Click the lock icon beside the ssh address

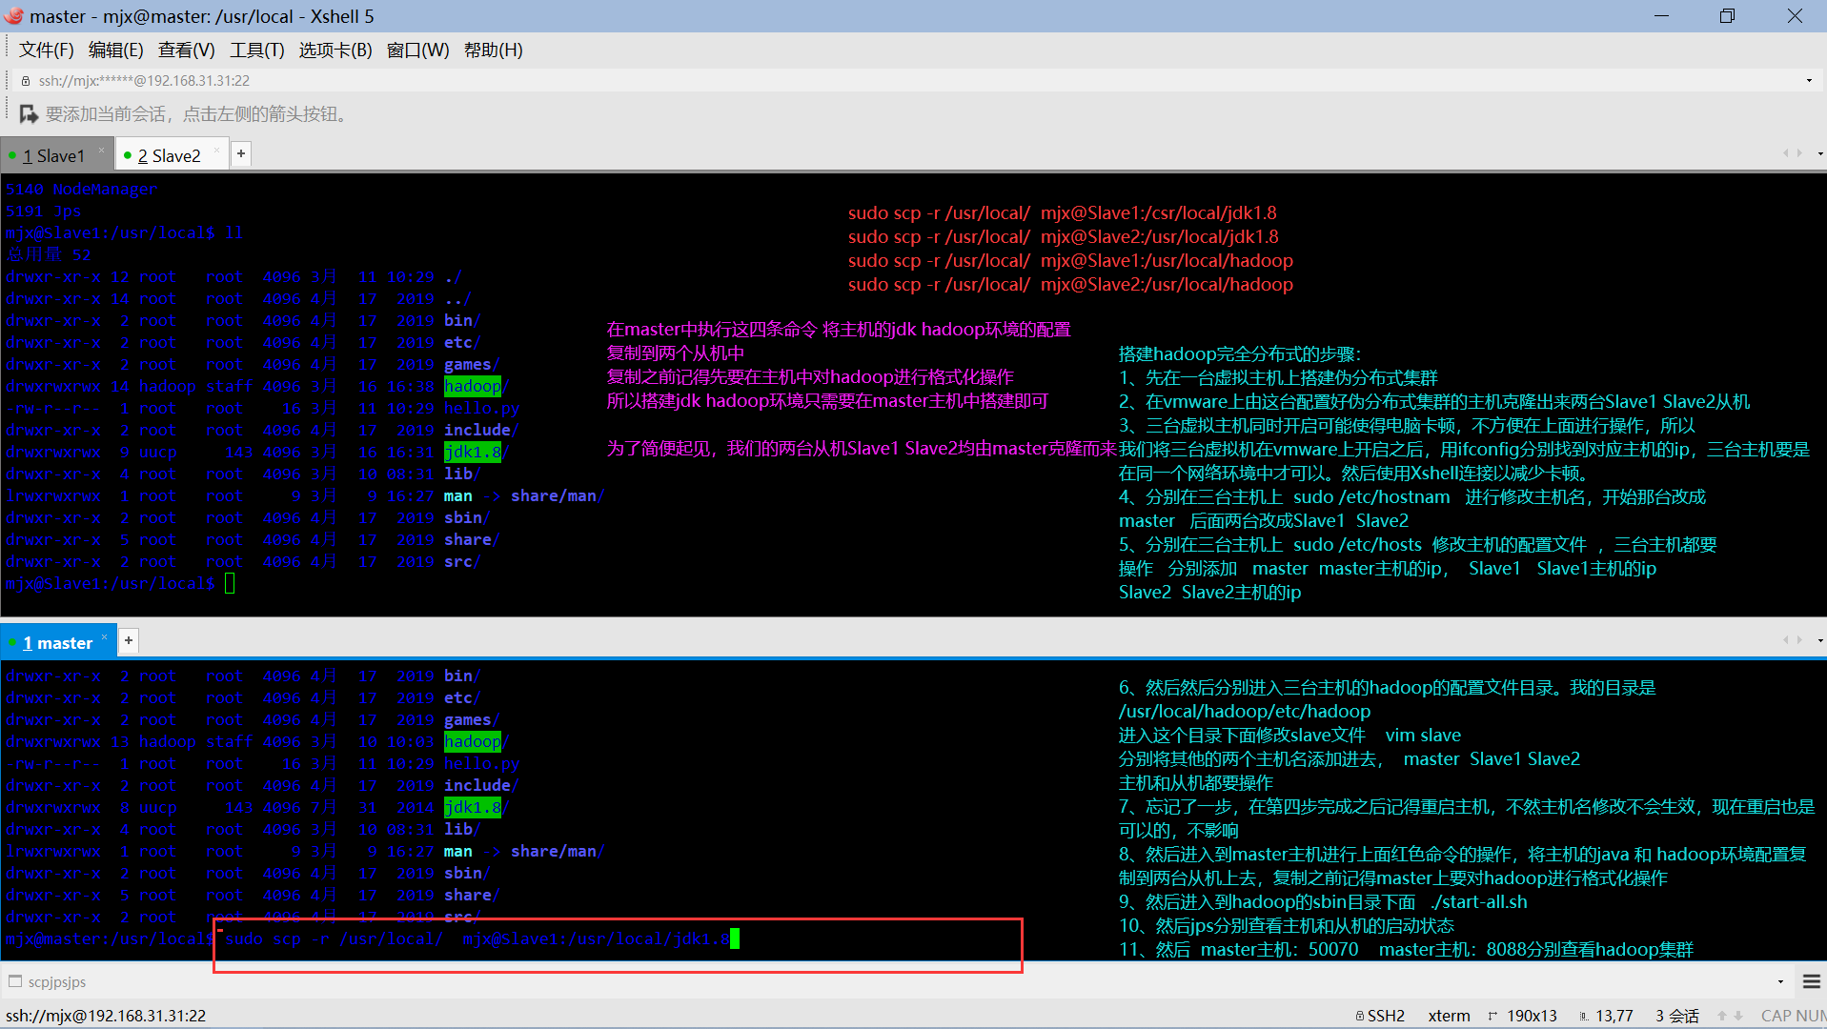[x=24, y=80]
